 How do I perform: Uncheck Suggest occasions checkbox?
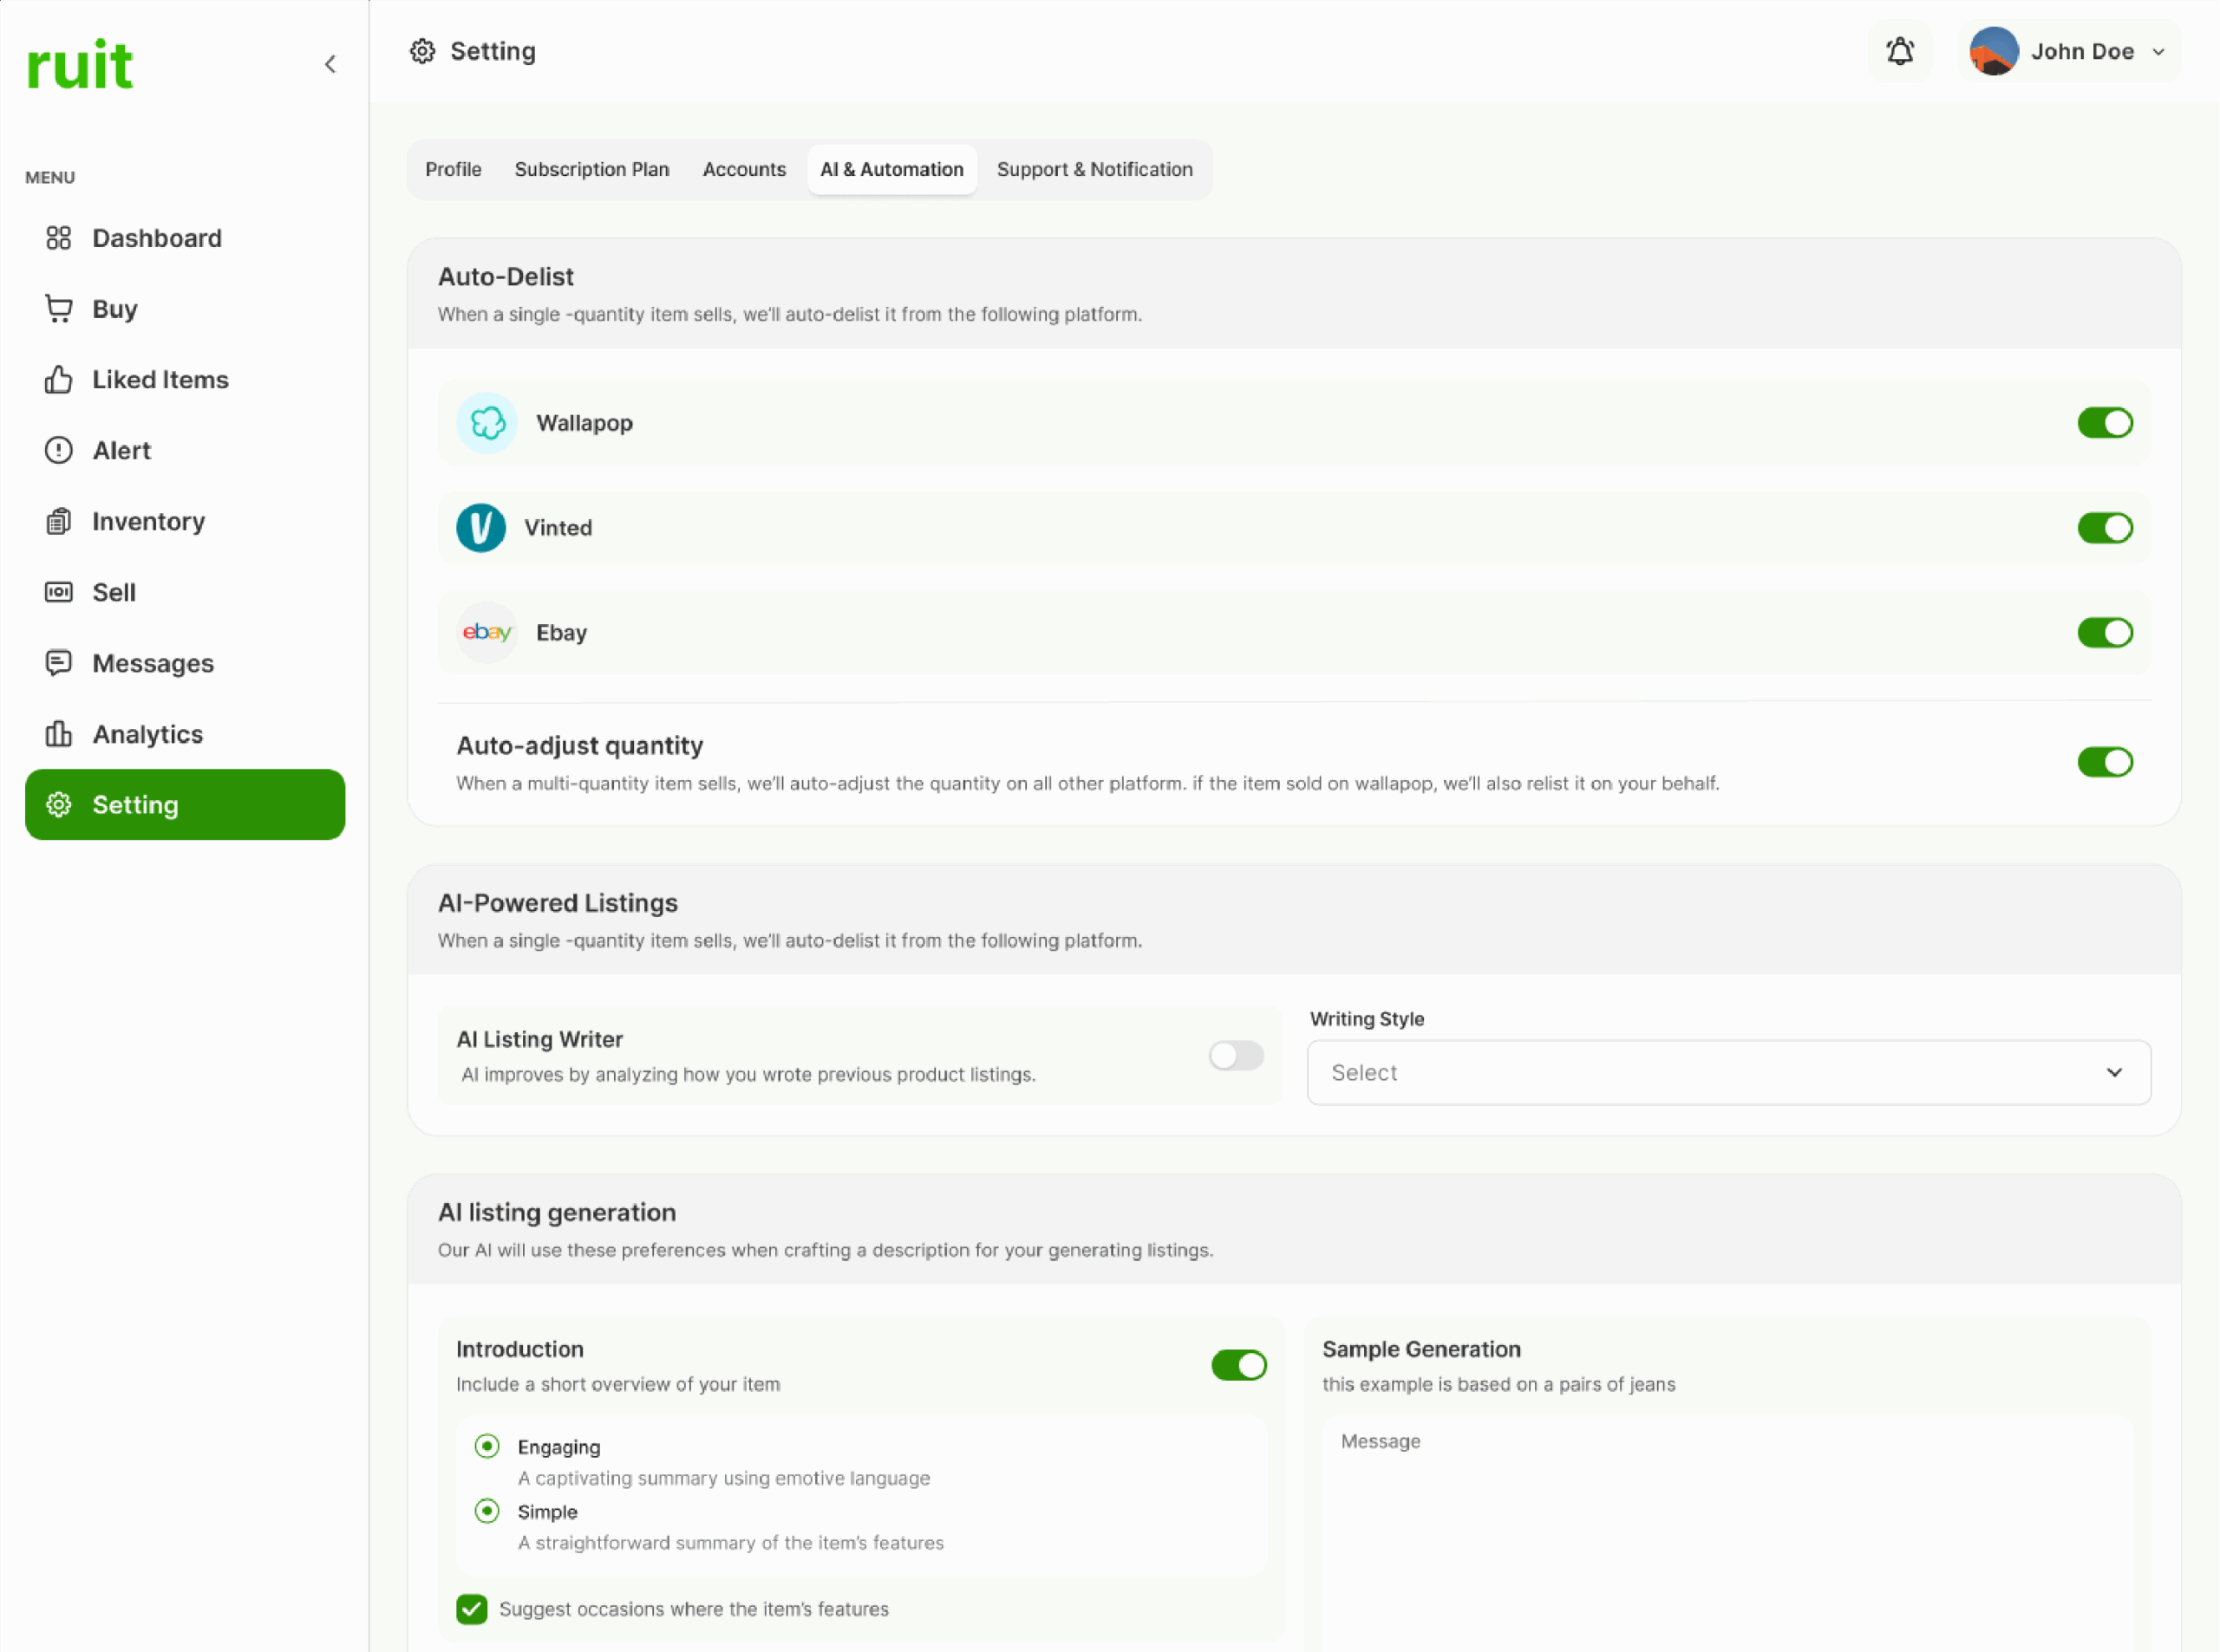[473, 1609]
